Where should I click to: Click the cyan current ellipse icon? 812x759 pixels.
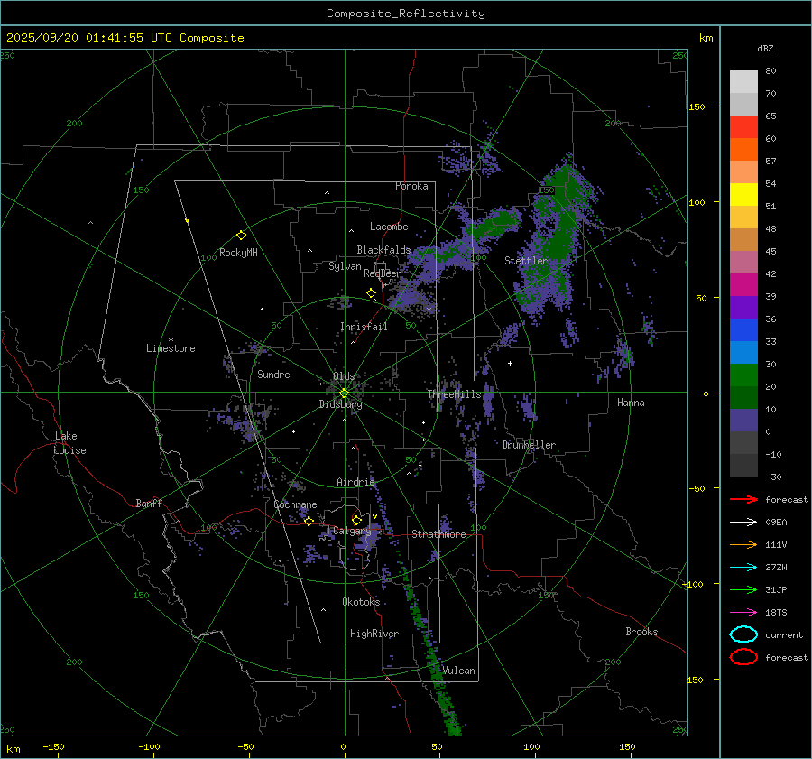[743, 634]
